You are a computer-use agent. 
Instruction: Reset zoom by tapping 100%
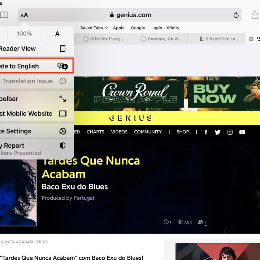point(25,34)
